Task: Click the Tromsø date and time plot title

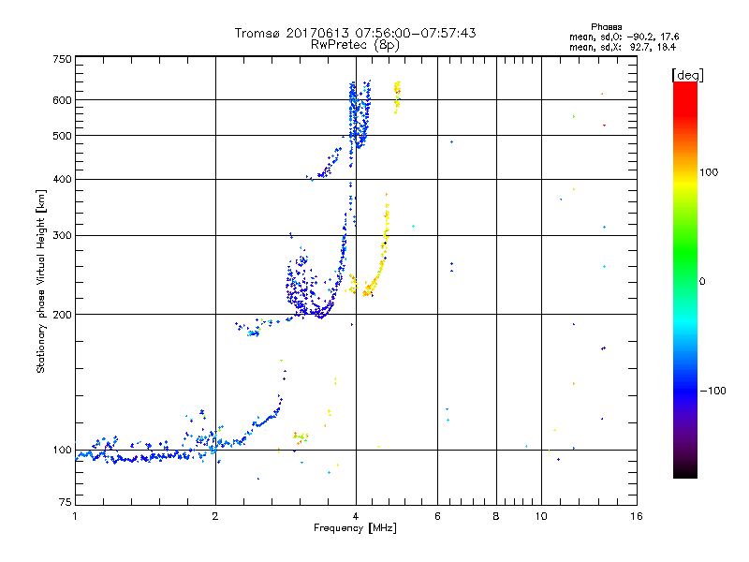Action: [x=355, y=33]
